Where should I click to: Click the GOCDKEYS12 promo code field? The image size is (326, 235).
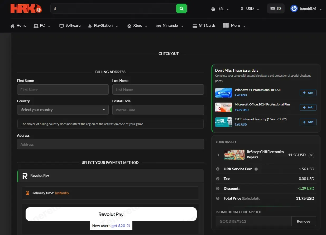(x=253, y=221)
